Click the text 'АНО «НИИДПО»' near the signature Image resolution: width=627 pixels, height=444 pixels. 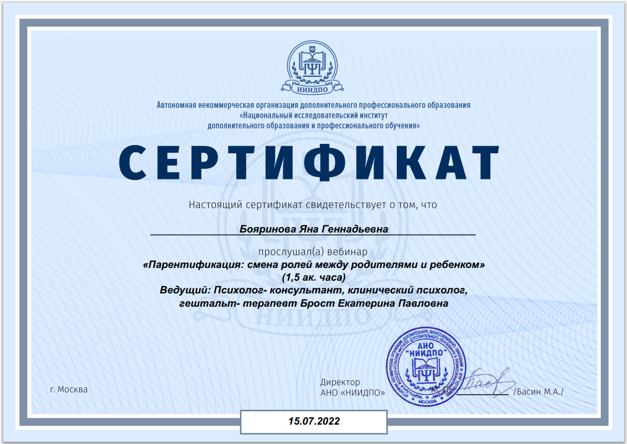(x=353, y=393)
